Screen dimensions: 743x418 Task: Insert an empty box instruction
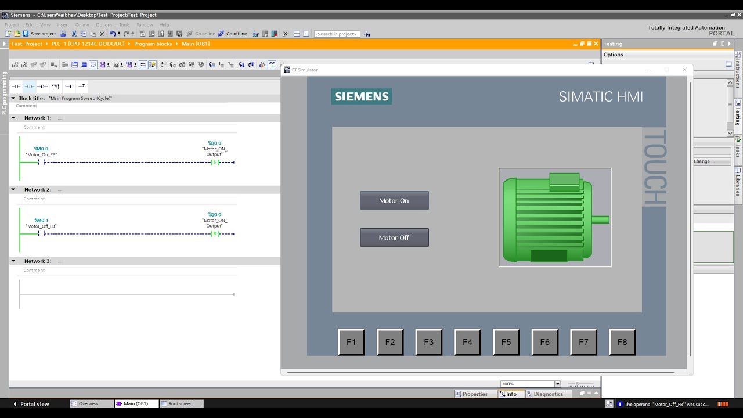[x=56, y=87]
